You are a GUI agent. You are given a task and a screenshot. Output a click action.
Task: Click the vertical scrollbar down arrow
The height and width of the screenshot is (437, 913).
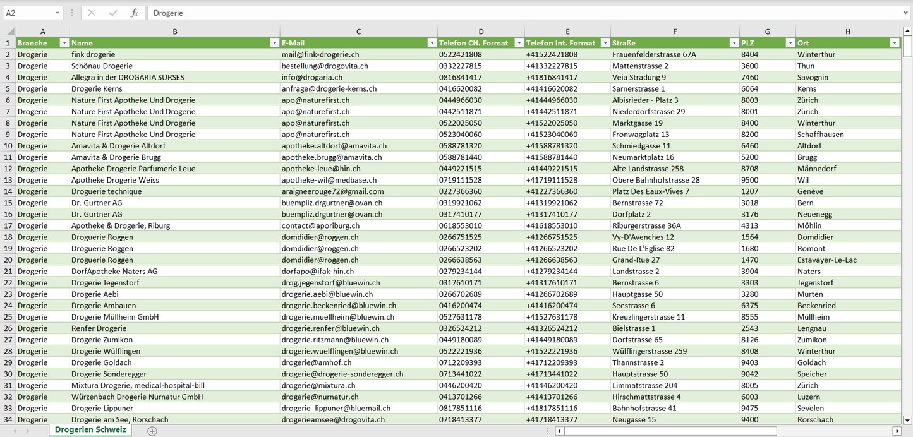click(907, 419)
